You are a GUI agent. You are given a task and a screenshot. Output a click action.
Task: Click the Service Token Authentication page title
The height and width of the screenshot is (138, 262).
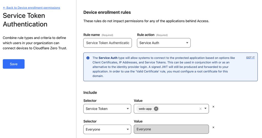(x=25, y=20)
